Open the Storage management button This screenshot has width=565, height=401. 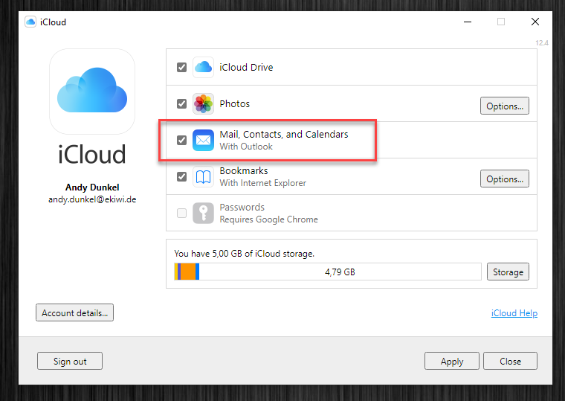pyautogui.click(x=508, y=272)
